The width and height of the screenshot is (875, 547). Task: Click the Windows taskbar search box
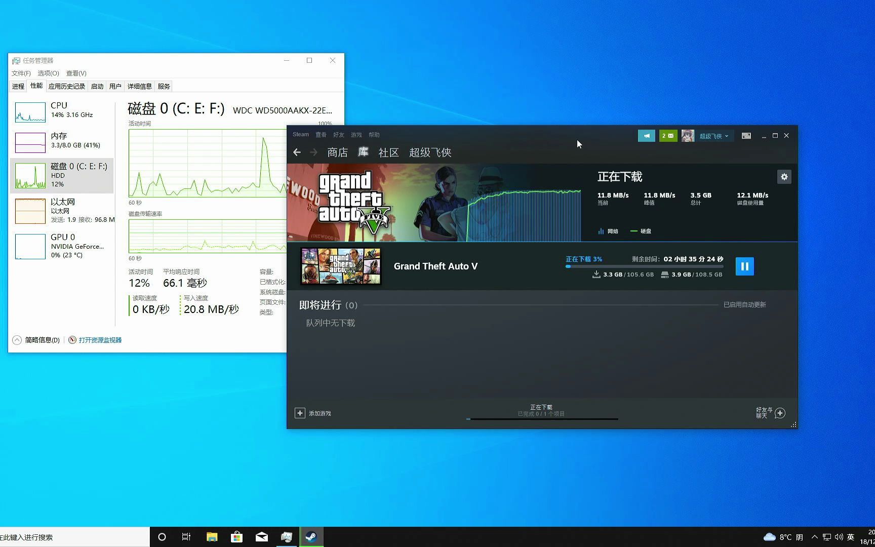(75, 537)
